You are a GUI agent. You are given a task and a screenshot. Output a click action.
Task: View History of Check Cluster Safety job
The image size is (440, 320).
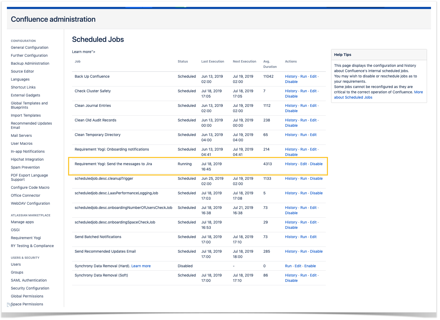[x=291, y=91]
